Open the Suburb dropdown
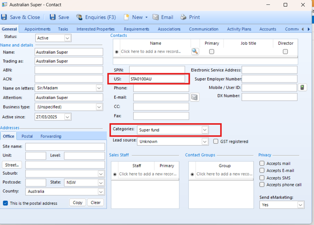Image resolution: width=314 pixels, height=225 pixels. (x=101, y=174)
